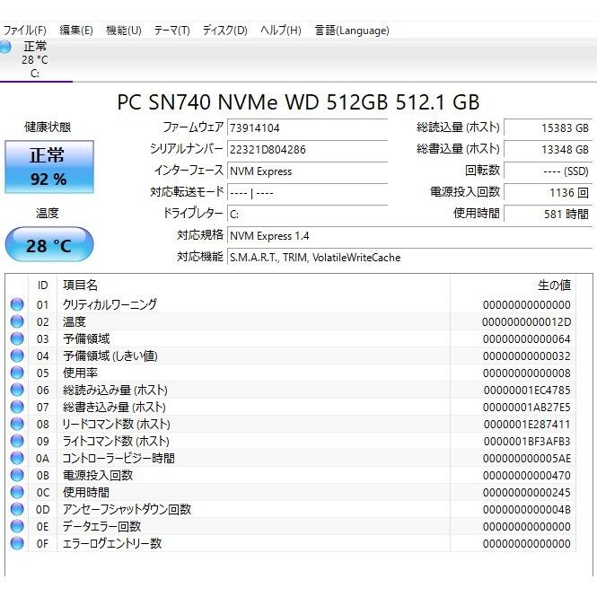Screen dimensions: 597x597
Task: Select the C: drive tab with 正常 28 °C
Action: pyautogui.click(x=35, y=60)
